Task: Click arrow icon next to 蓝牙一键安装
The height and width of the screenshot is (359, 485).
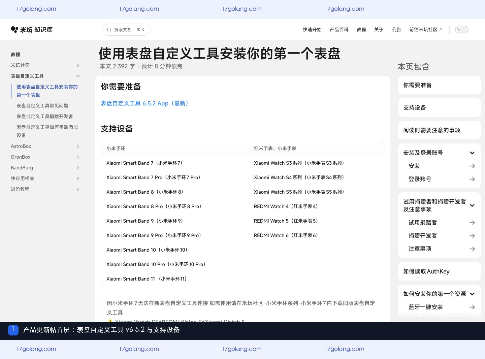Action: pos(472,307)
